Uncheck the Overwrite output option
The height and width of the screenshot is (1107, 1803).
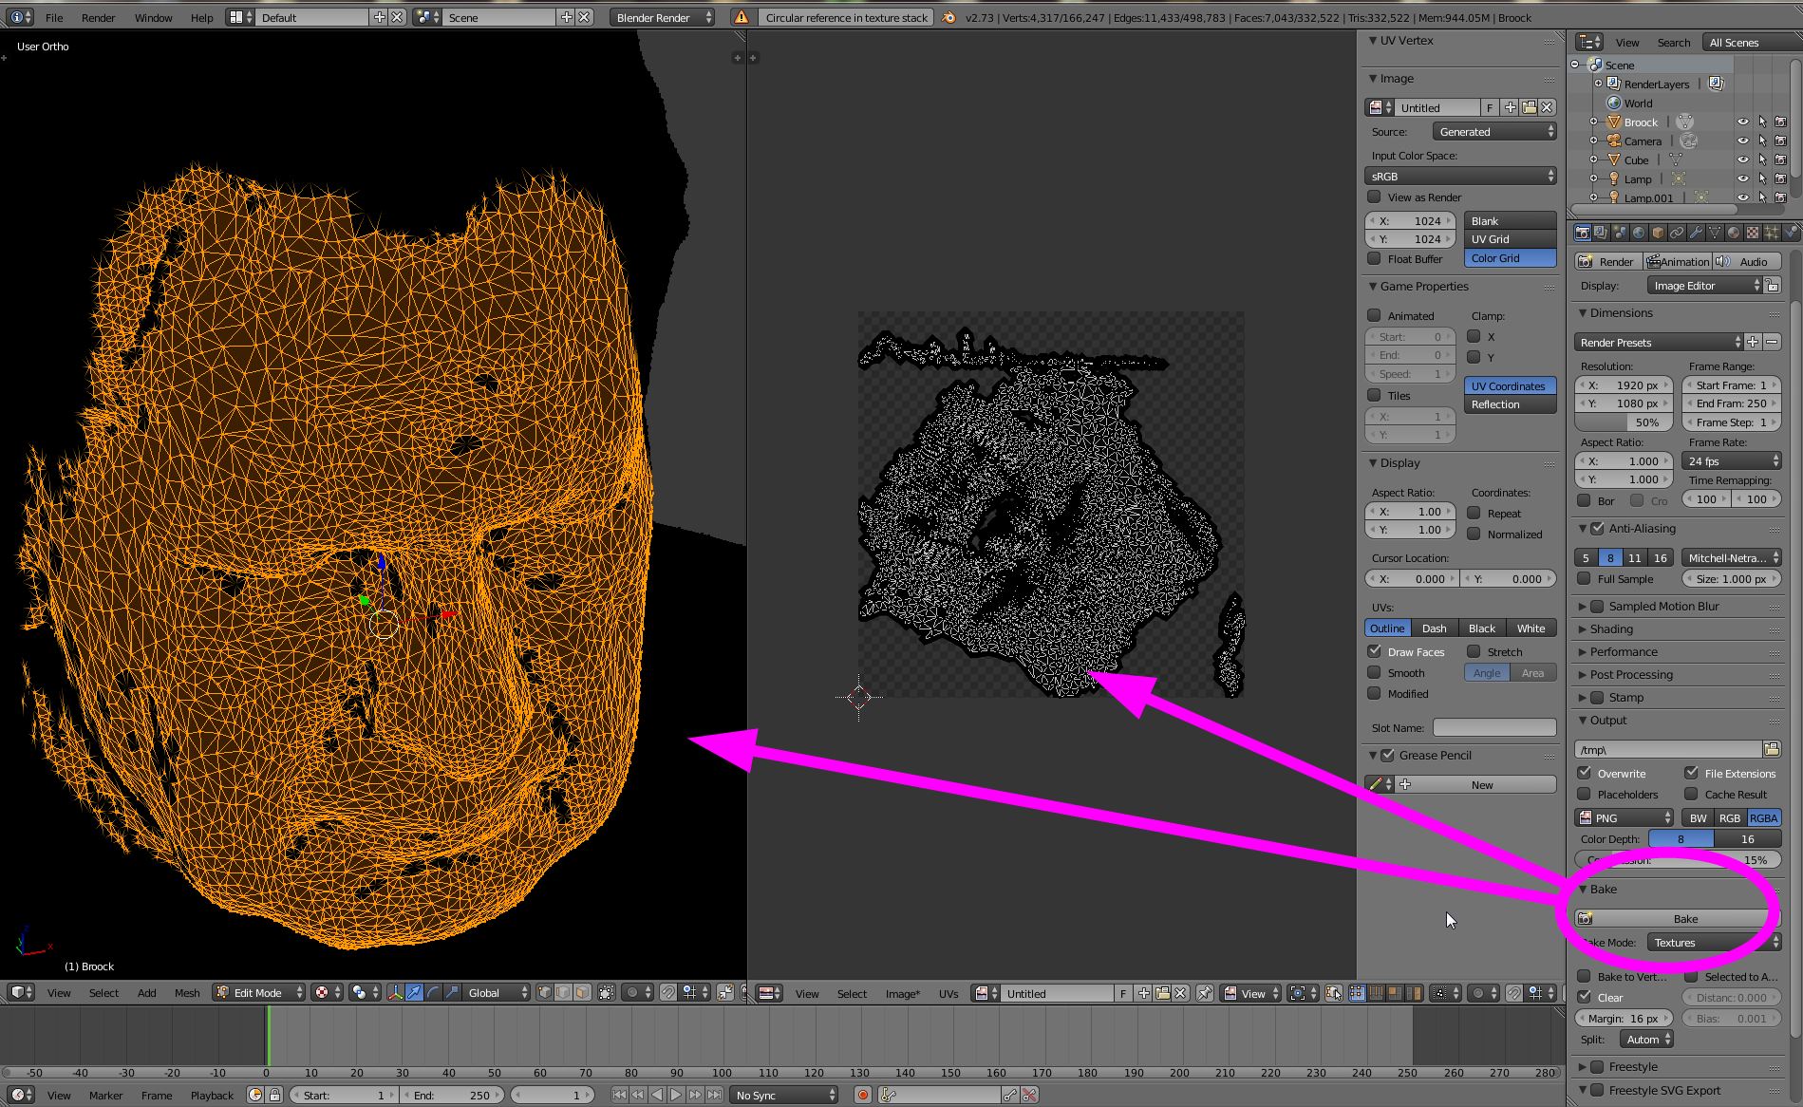(x=1584, y=773)
